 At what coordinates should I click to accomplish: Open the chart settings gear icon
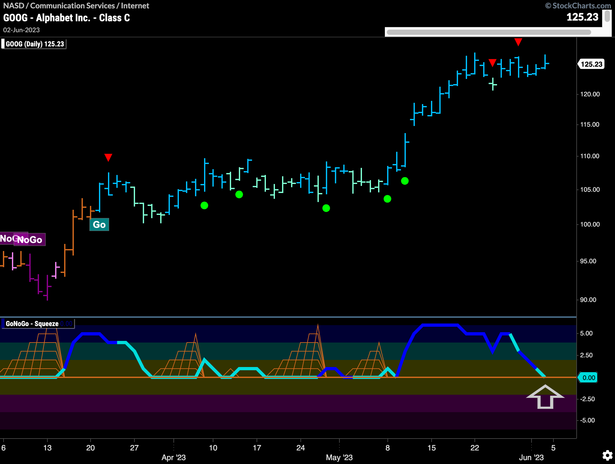pyautogui.click(x=608, y=455)
